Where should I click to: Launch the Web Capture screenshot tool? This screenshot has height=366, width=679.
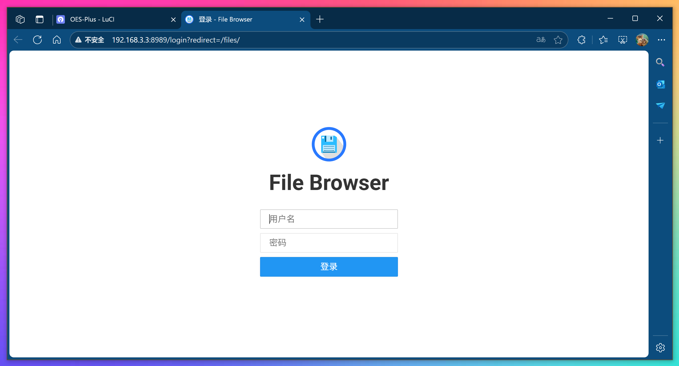pyautogui.click(x=622, y=40)
